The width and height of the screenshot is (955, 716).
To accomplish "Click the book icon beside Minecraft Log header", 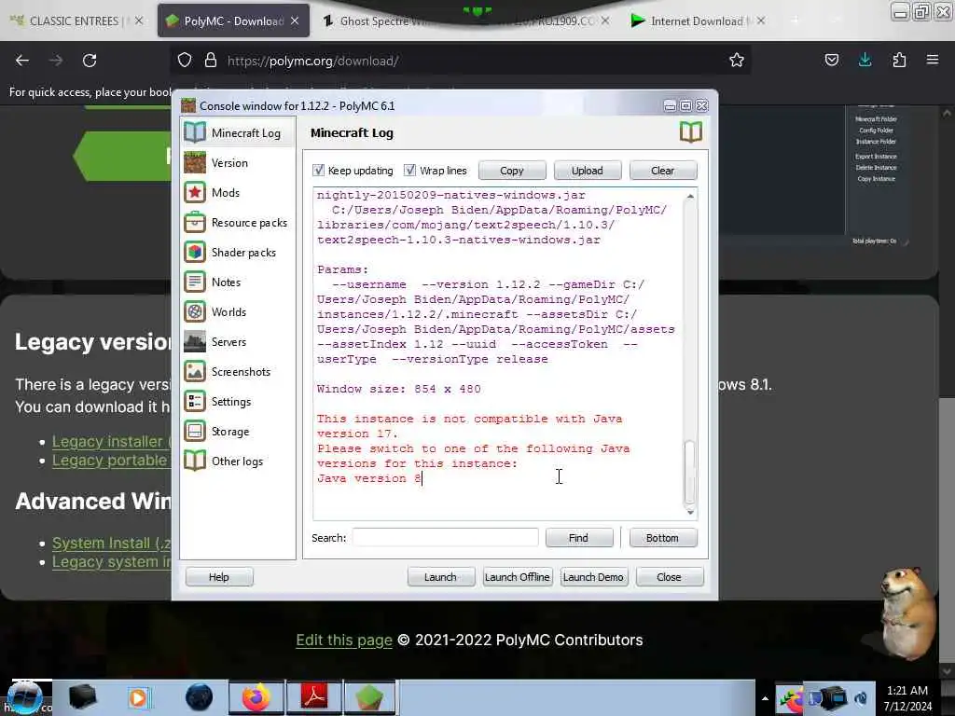I will 691,132.
